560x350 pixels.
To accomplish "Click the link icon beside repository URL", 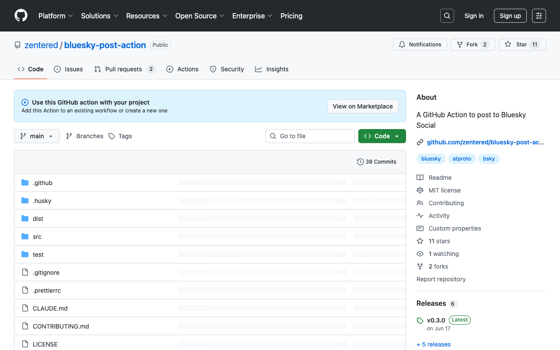I will [420, 142].
